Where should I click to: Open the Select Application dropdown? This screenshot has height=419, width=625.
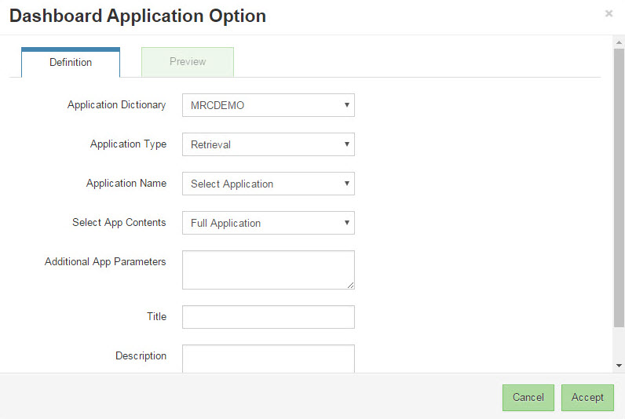[x=269, y=184]
